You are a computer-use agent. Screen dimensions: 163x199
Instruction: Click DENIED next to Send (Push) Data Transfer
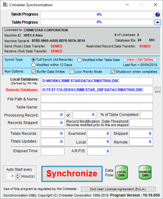pyautogui.click(x=57, y=46)
